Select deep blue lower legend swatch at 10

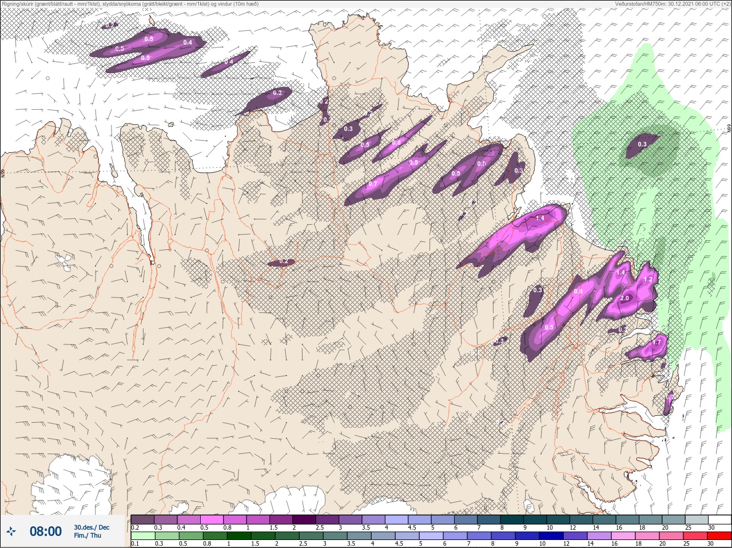click(x=550, y=536)
